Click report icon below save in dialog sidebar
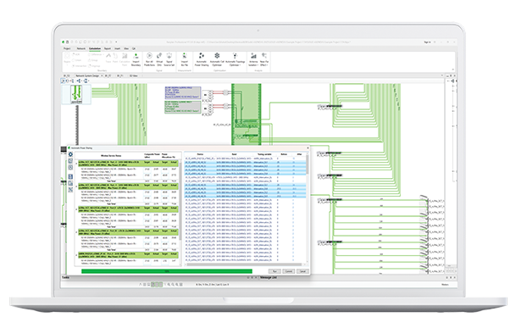 pos(70,183)
